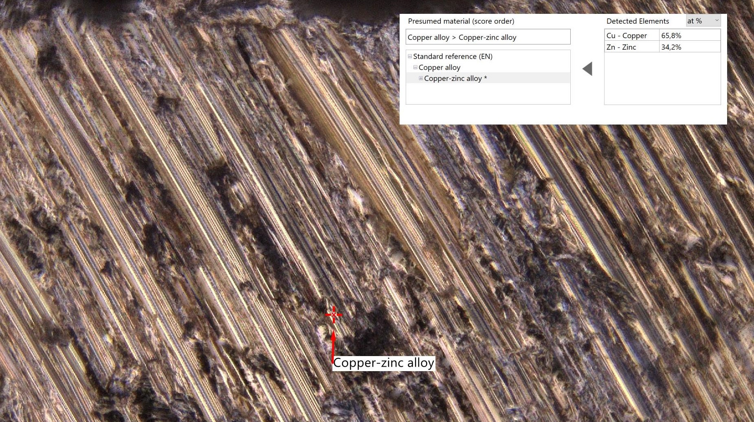The image size is (754, 422).
Task: Click the presumed material result field
Action: click(488, 37)
